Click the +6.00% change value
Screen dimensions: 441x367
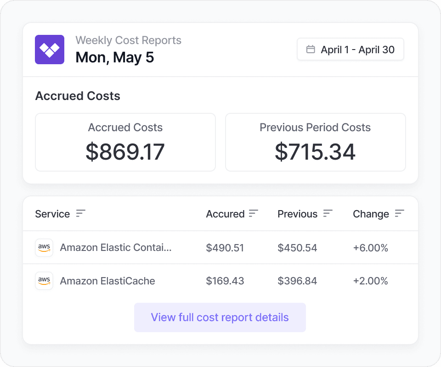click(370, 248)
